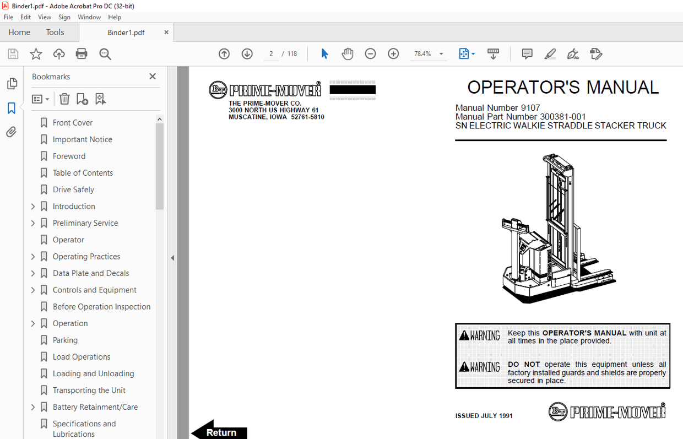This screenshot has height=439, width=683.
Task: Open Find with the magnifier icon
Action: [x=105, y=53]
